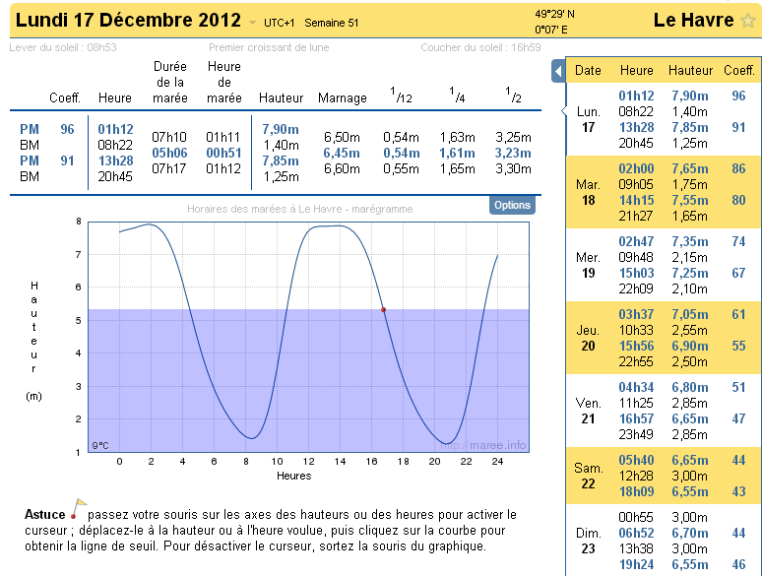Click the maree.info watermark on the graph

pos(498,444)
